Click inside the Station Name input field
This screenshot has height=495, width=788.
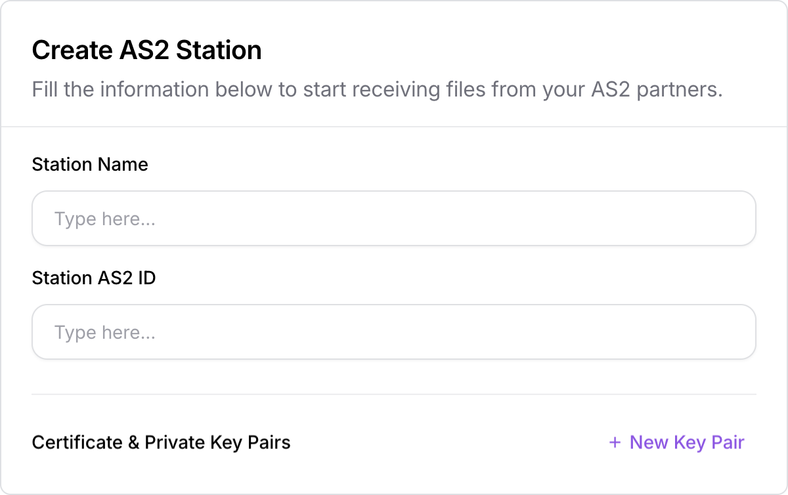[394, 218]
